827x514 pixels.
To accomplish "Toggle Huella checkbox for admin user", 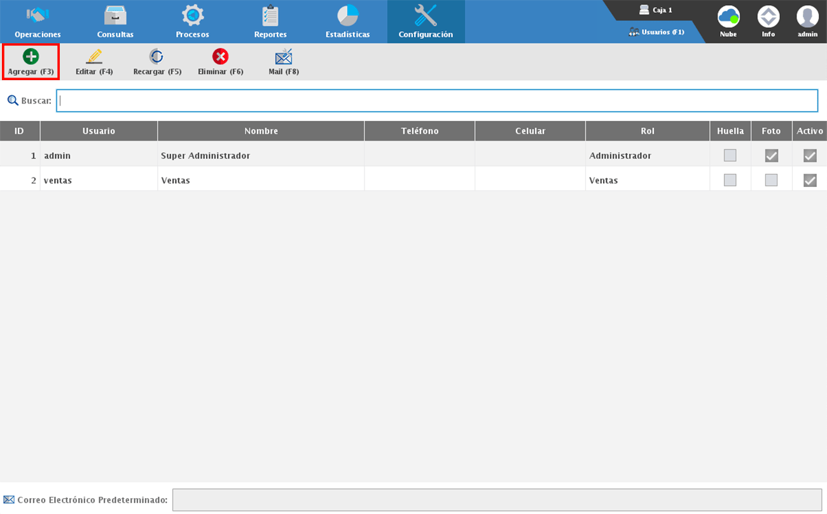I will [x=730, y=155].
